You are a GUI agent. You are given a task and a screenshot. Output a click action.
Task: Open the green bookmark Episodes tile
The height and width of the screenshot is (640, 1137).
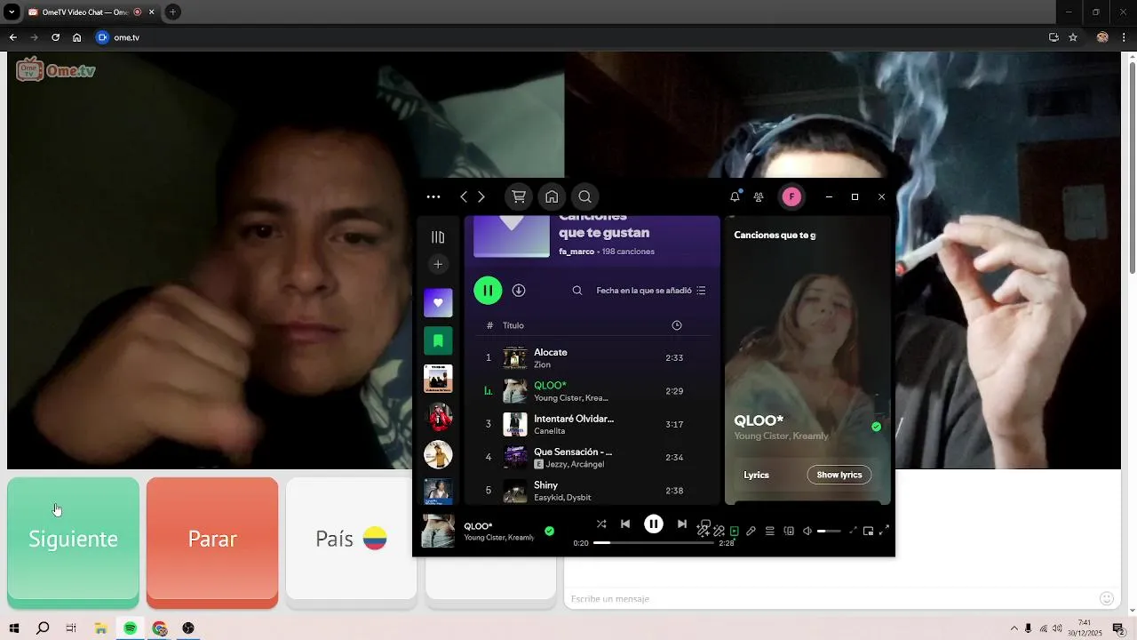click(x=438, y=340)
